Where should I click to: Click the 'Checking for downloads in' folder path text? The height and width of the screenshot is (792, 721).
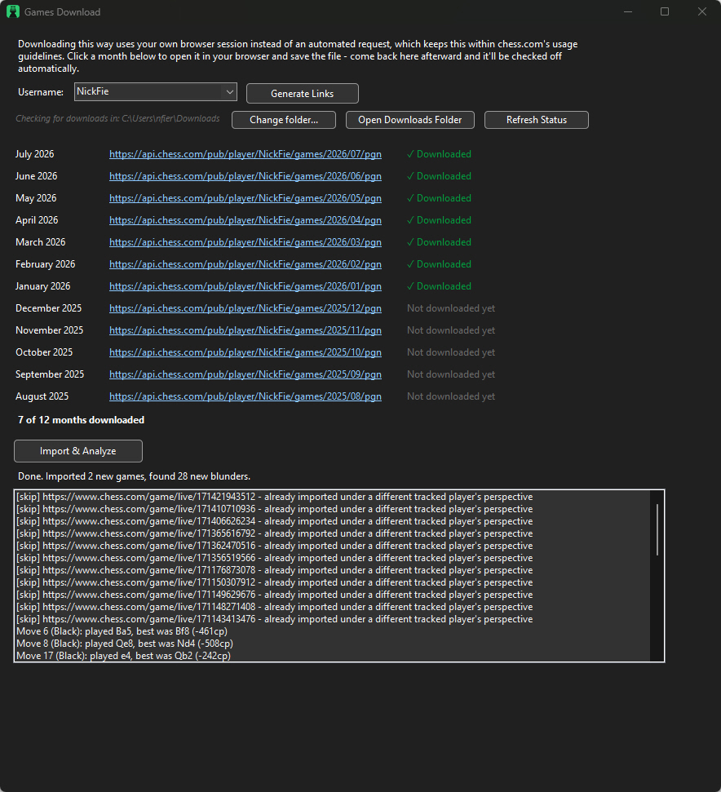coord(117,119)
